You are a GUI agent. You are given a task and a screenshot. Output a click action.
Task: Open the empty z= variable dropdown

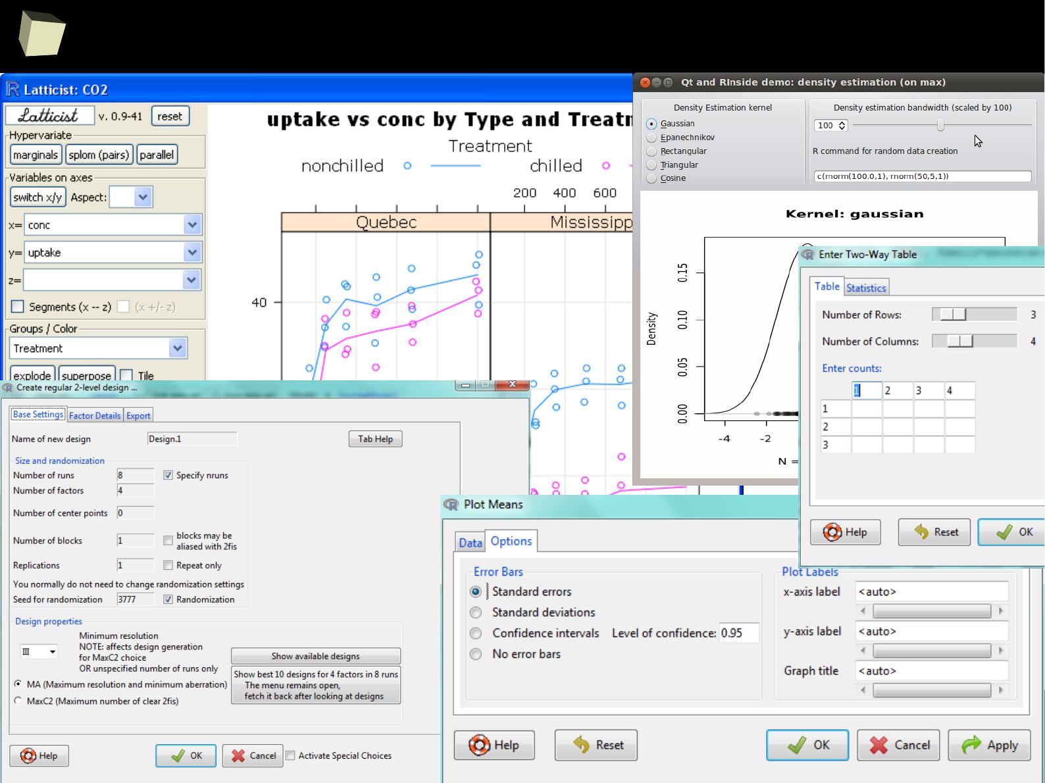[x=113, y=280]
